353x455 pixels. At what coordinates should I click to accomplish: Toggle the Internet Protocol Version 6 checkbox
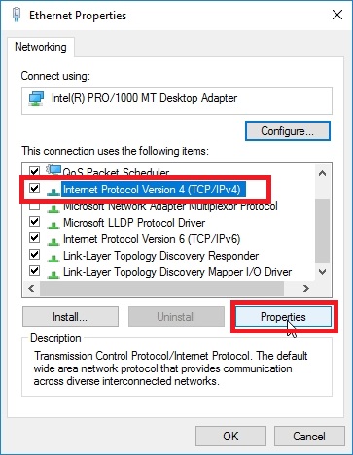tap(34, 238)
